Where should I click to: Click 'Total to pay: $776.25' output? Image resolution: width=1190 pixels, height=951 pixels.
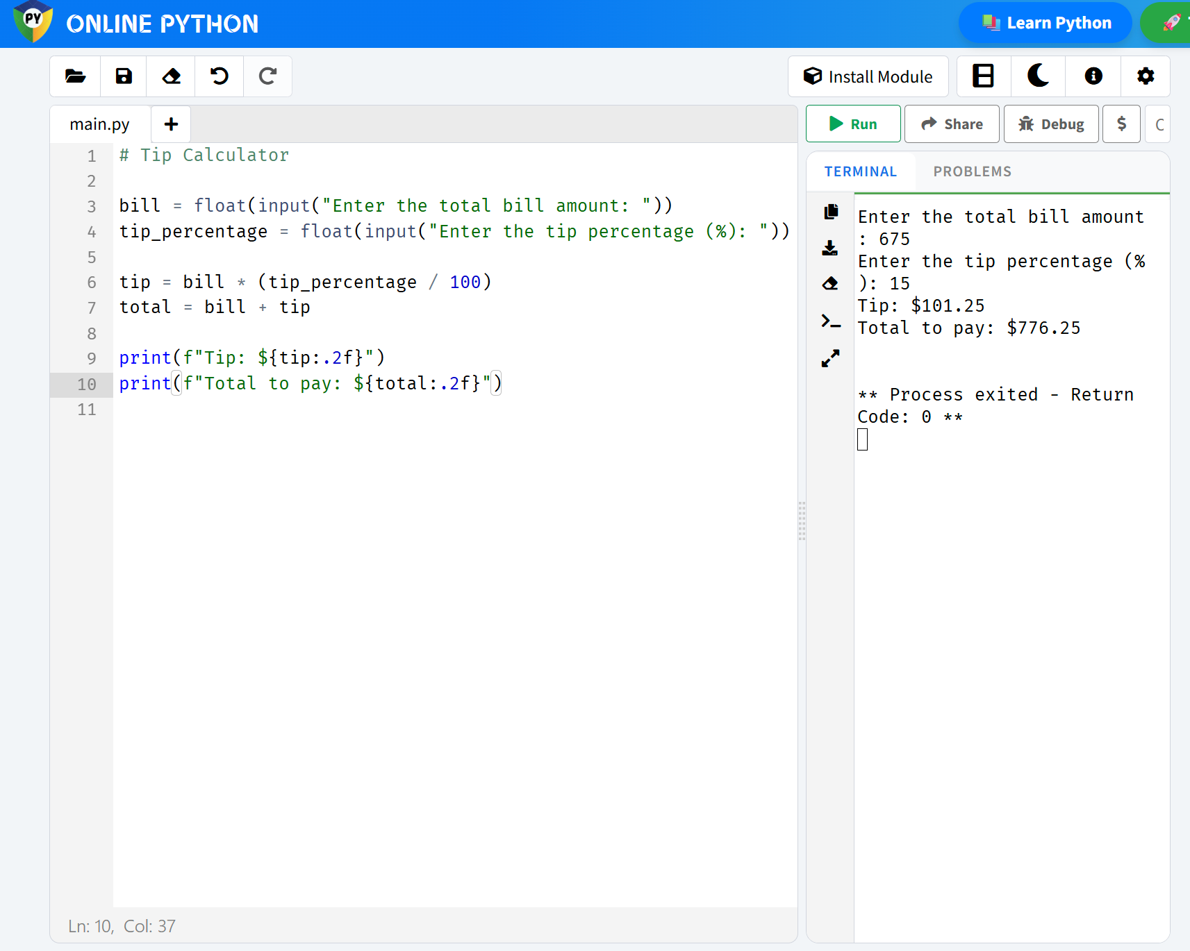(969, 328)
